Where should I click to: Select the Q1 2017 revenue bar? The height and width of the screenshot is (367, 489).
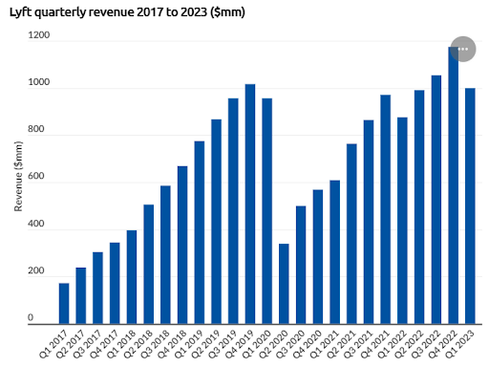[64, 304]
